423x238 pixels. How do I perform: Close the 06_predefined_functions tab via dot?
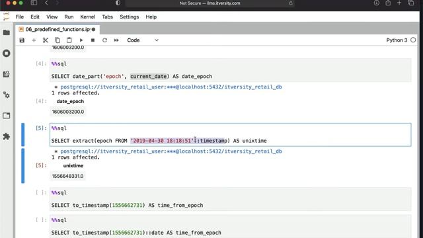(94, 29)
